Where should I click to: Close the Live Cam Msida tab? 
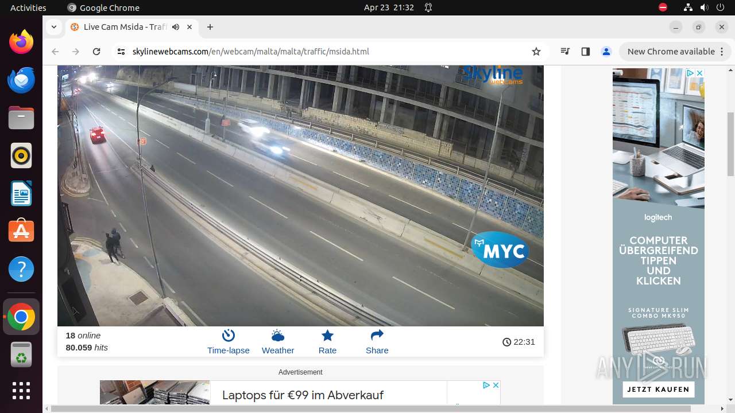coord(189,27)
